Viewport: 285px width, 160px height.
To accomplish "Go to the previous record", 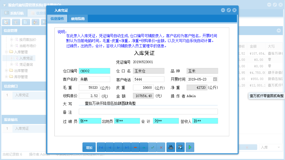I will click(x=109, y=147).
